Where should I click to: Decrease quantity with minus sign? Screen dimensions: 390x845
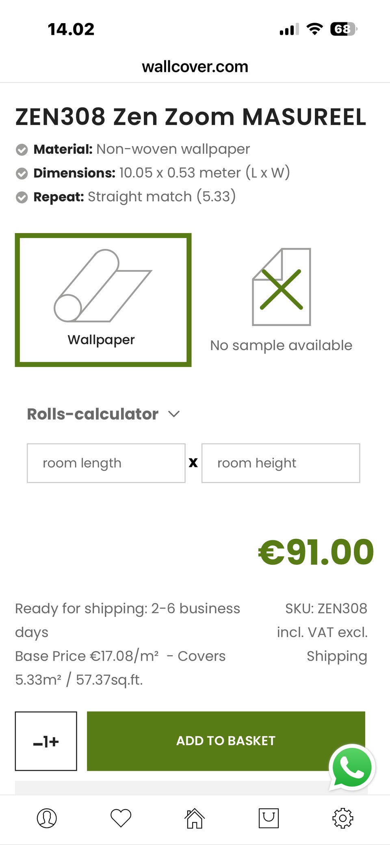(37, 743)
